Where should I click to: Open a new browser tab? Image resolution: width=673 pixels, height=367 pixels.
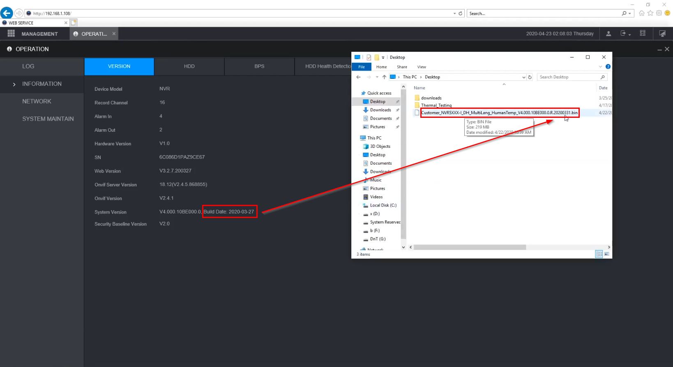coord(74,23)
